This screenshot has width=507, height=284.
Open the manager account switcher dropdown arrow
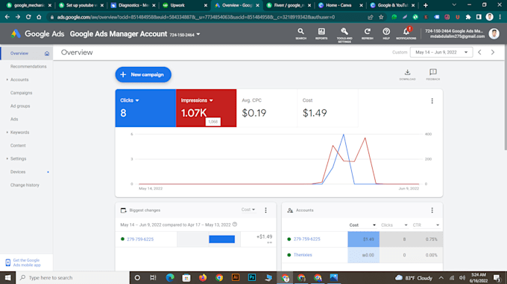pyautogui.click(x=198, y=34)
